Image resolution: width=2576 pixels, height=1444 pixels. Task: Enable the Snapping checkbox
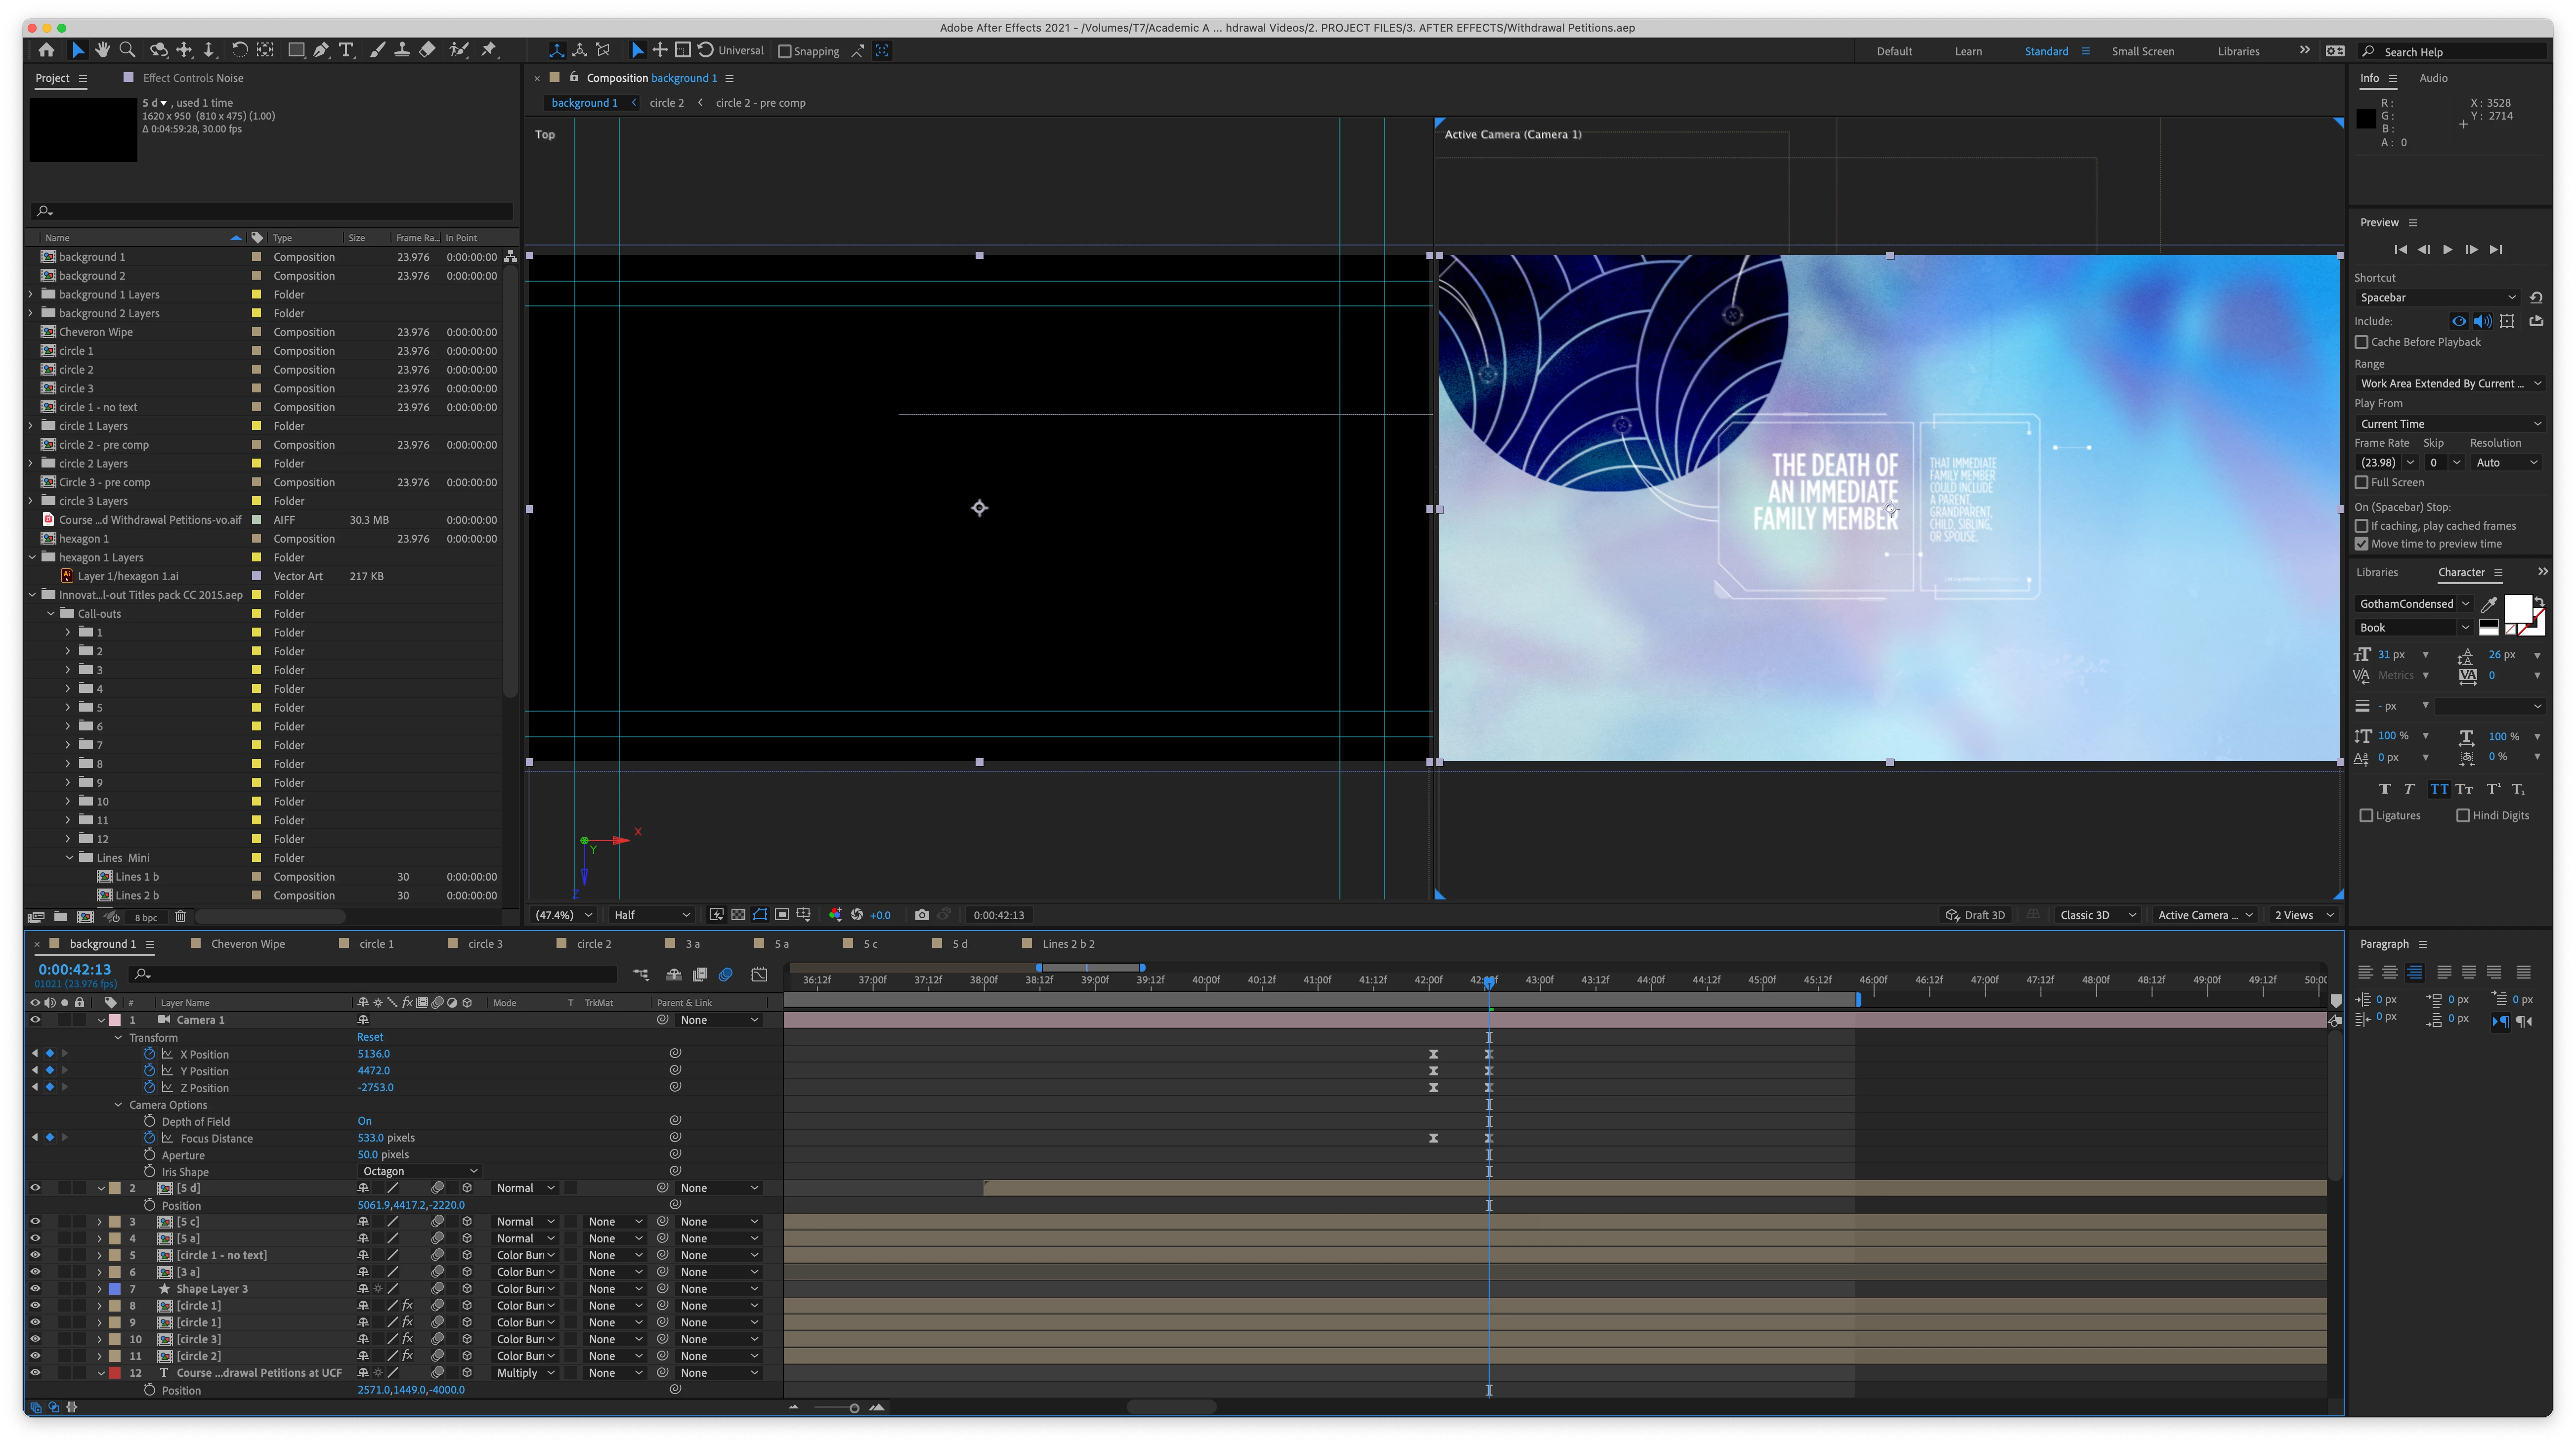pos(785,51)
